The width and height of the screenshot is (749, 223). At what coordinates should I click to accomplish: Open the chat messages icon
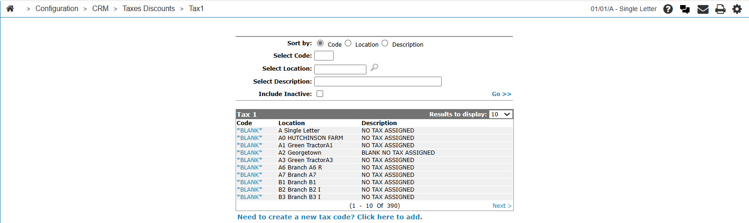coord(685,9)
